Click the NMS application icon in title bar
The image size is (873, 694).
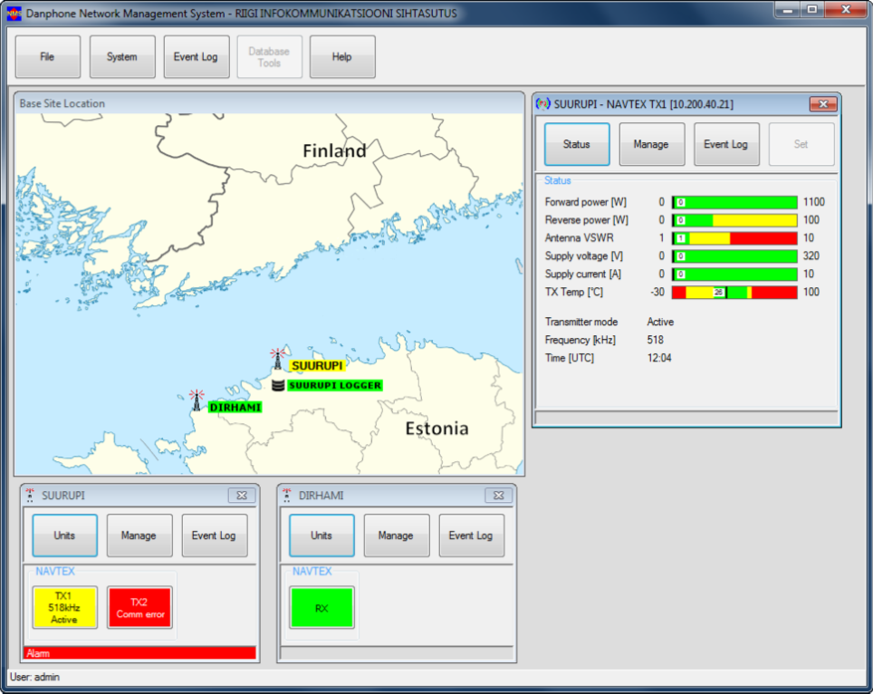coord(14,14)
